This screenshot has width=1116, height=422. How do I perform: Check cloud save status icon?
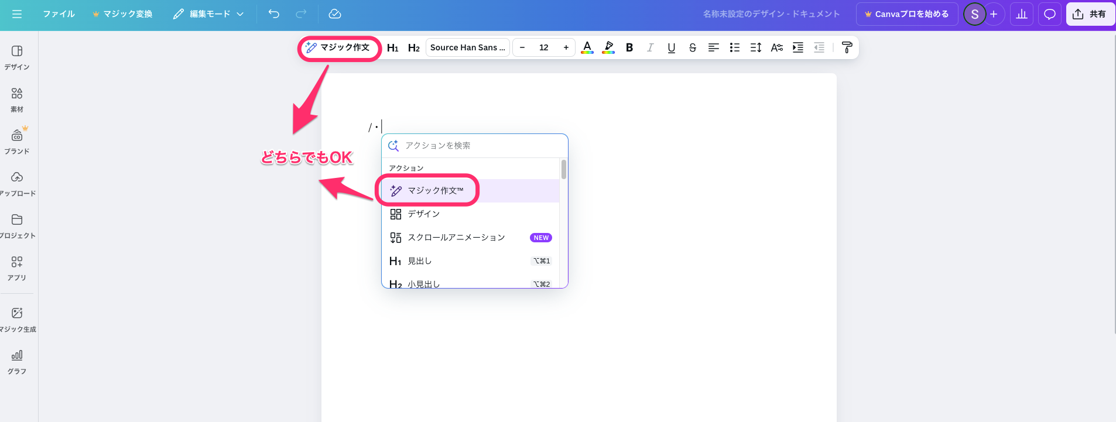click(x=335, y=14)
